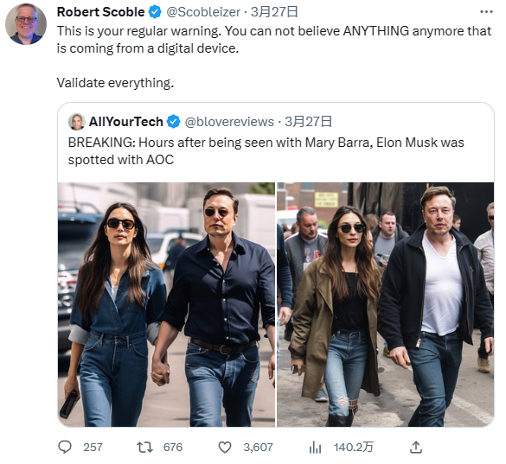Open AllYourTech's small avatar
This screenshot has height=464, width=506.
(x=77, y=122)
